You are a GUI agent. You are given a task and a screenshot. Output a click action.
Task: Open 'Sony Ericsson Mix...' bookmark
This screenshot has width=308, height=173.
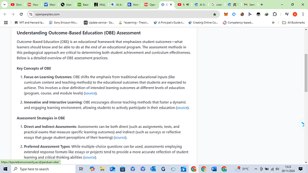(x=63, y=23)
